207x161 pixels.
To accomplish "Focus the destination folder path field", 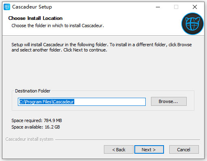I will [82, 102].
